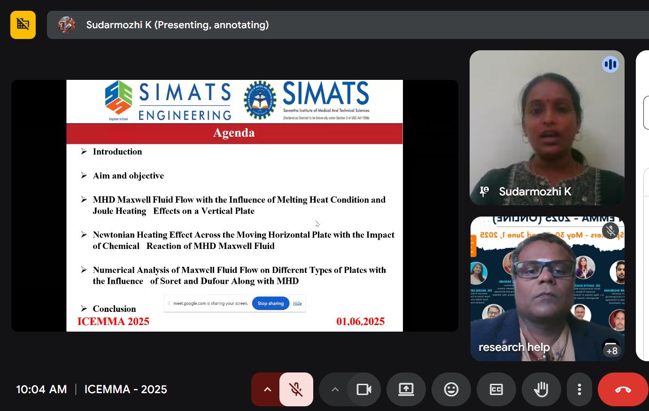649x411 pixels.
Task: Click the Hide link on sharing bar
Action: pos(297,303)
